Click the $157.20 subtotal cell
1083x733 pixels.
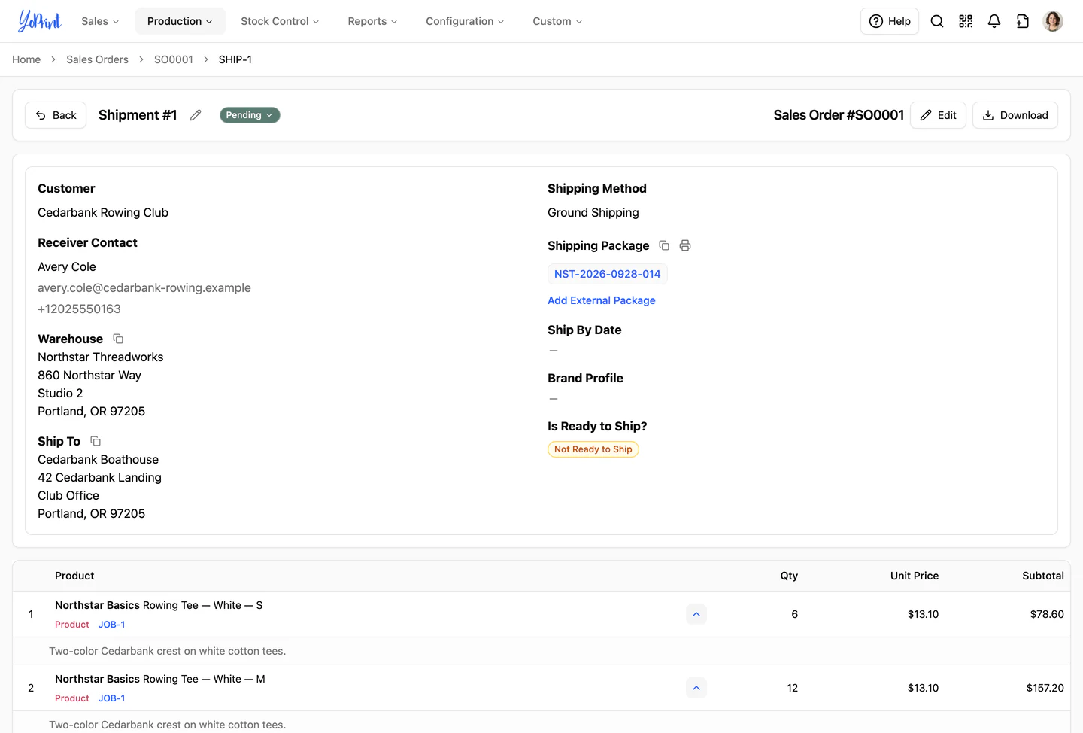click(x=1045, y=688)
